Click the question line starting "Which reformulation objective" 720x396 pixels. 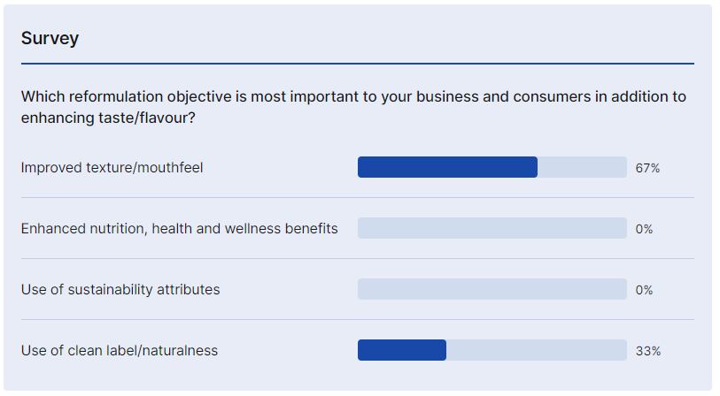353,96
